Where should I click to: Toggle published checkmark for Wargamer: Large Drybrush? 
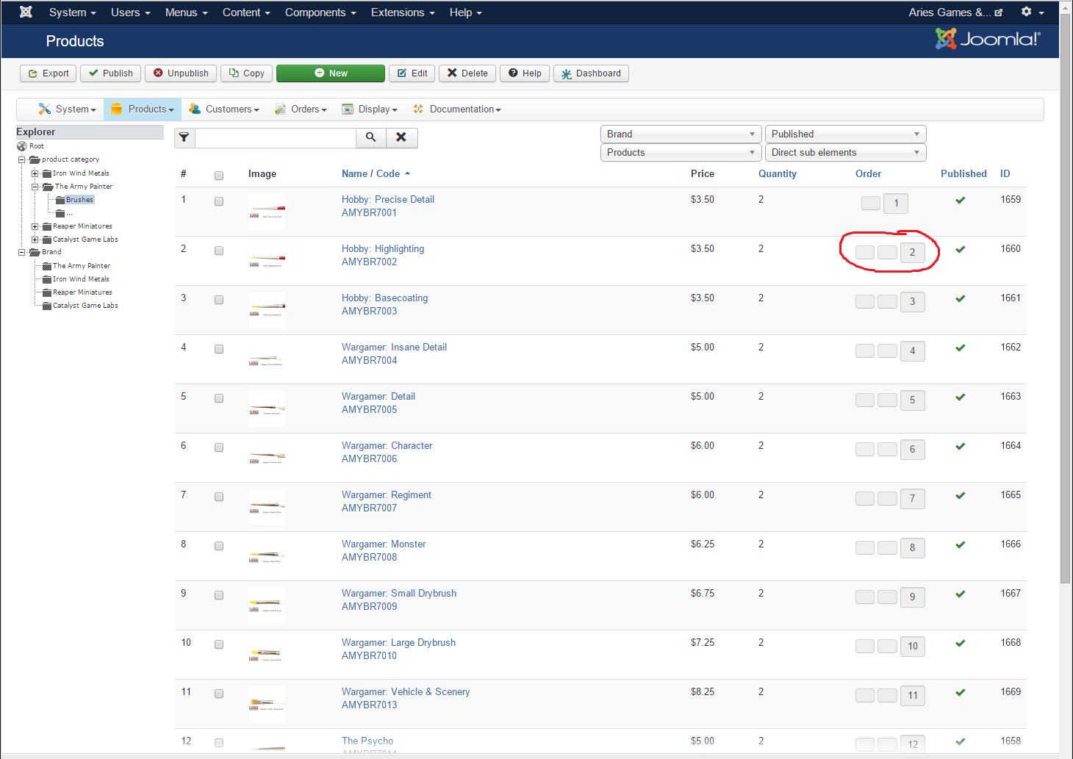pos(960,643)
